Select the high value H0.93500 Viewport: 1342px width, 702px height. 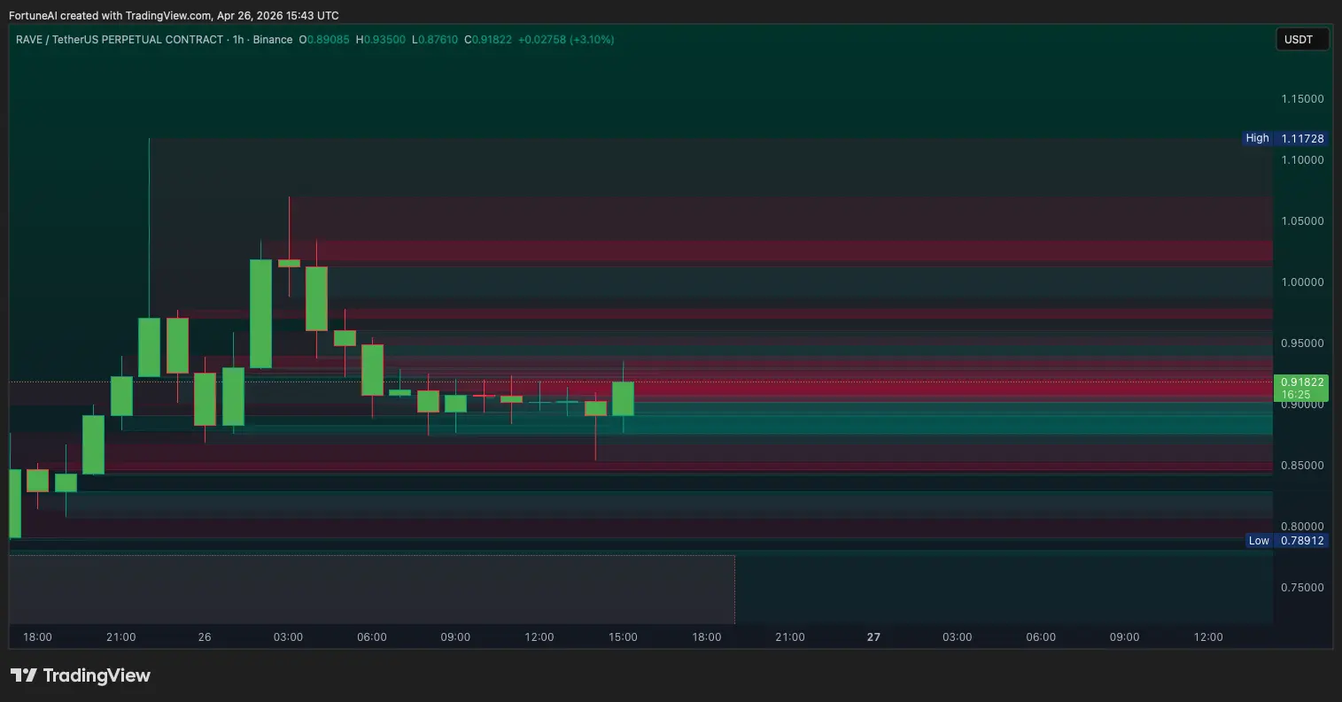(381, 40)
